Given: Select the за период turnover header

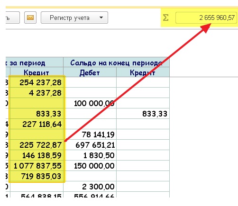Looking at the screenshot, I should point(35,63).
